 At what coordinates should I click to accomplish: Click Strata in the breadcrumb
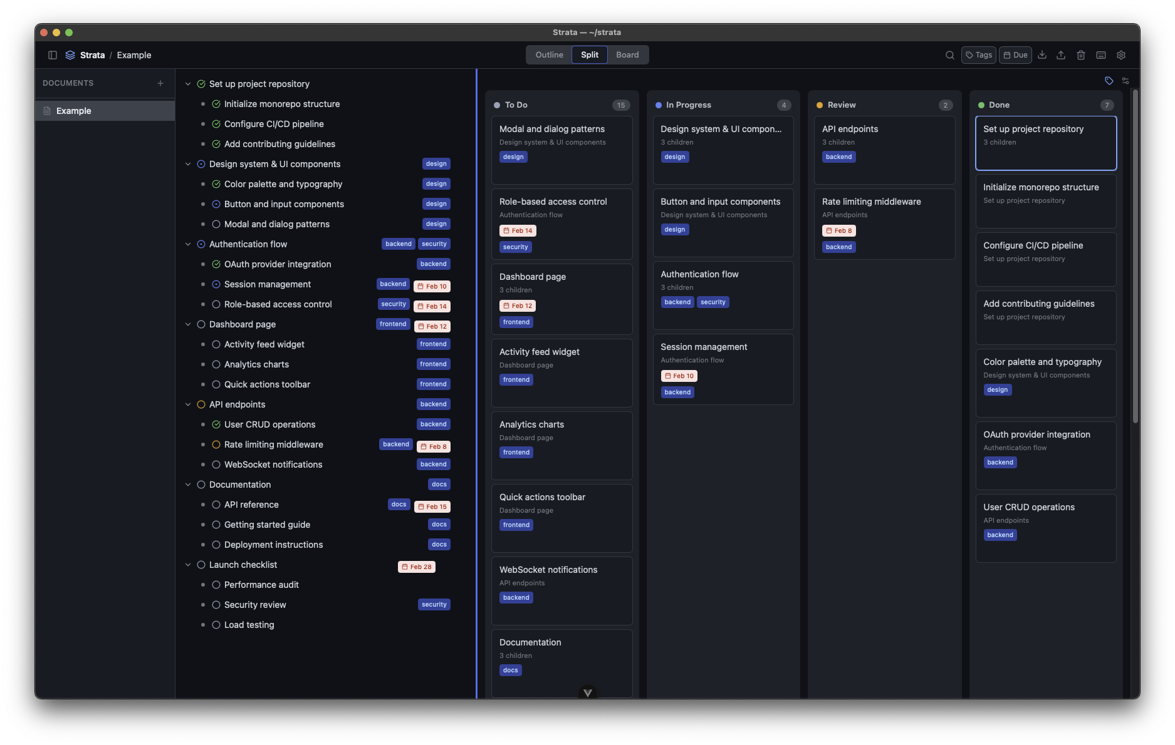pyautogui.click(x=93, y=55)
